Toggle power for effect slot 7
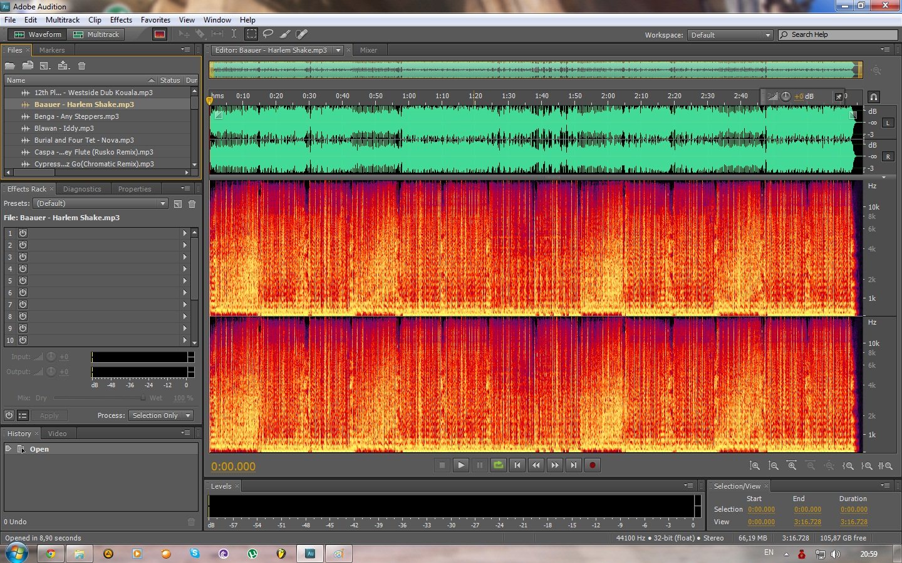Screen dimensions: 902x563 pos(23,305)
